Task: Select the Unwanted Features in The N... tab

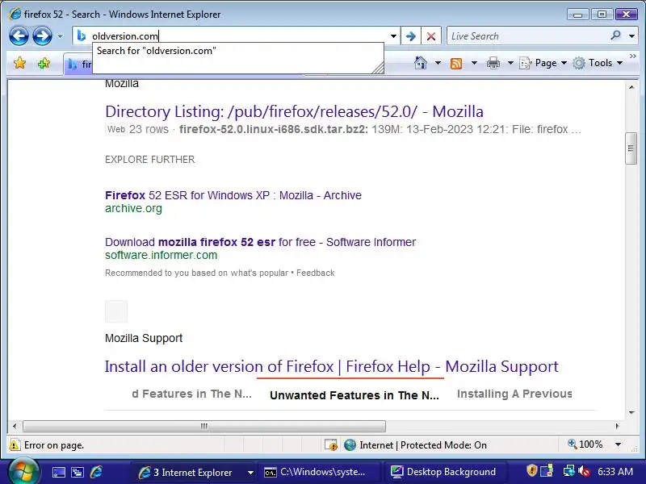Action: click(354, 395)
